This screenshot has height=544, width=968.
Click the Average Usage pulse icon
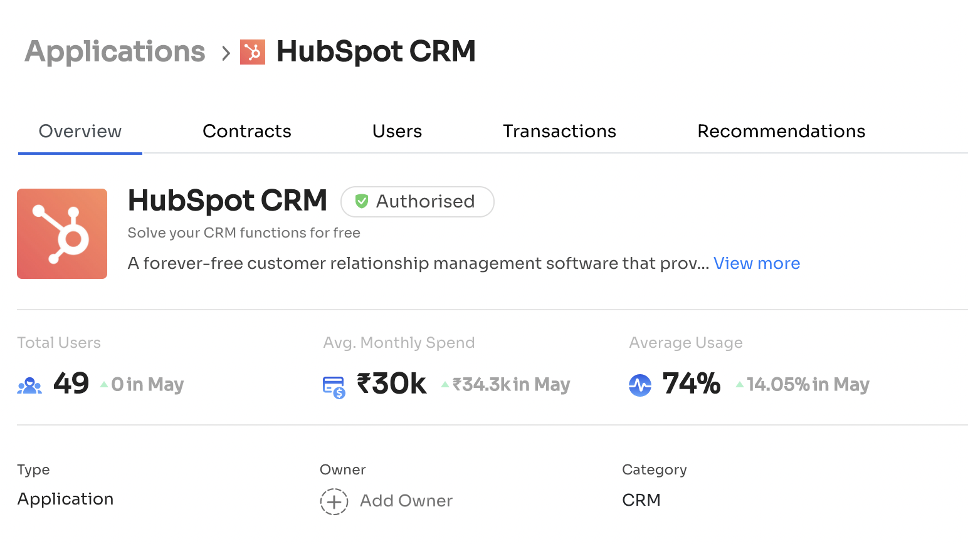[x=640, y=385]
